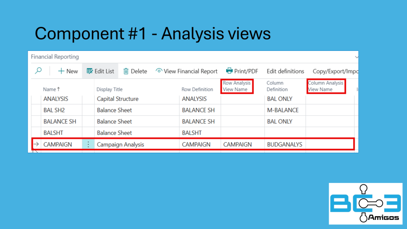
Task: Open the CAMPAIGN row three-dot menu
Action: 88,144
